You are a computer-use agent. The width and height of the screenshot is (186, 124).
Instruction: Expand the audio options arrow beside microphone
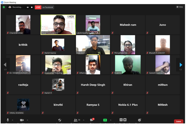point(13,120)
